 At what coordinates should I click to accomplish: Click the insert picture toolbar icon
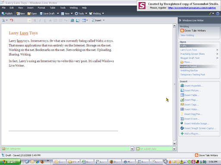pos(78,20)
